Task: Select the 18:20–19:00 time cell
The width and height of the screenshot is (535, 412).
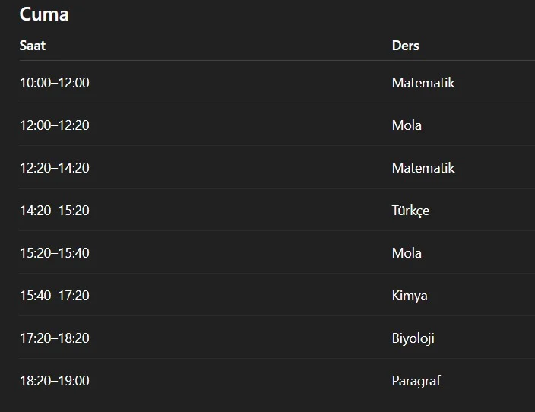Action: click(55, 381)
